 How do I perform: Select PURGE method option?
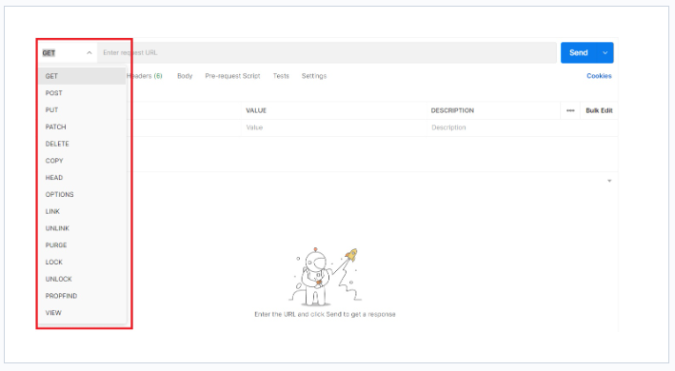(x=82, y=245)
